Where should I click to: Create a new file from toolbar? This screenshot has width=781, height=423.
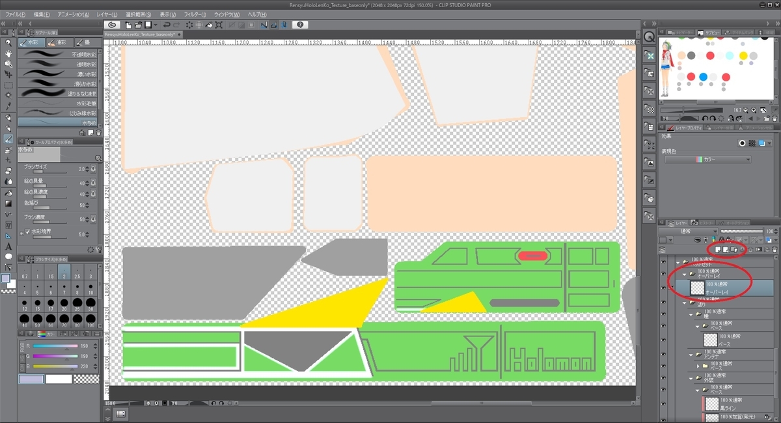coord(128,25)
